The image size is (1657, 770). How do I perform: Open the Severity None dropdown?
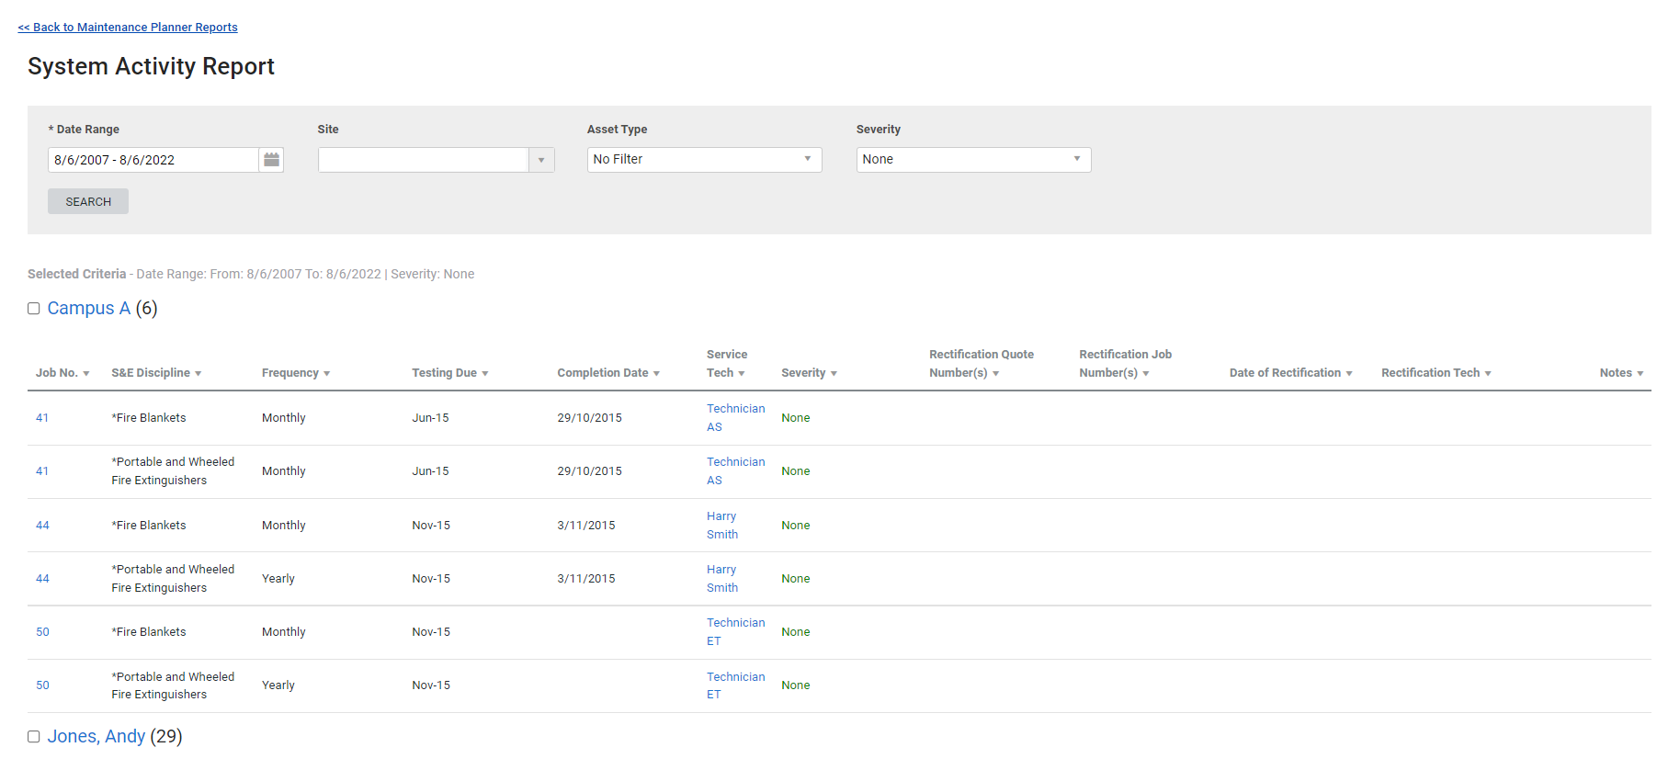[973, 160]
